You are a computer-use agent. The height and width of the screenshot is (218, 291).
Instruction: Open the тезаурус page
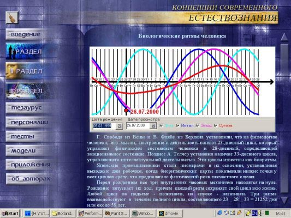tap(26, 107)
